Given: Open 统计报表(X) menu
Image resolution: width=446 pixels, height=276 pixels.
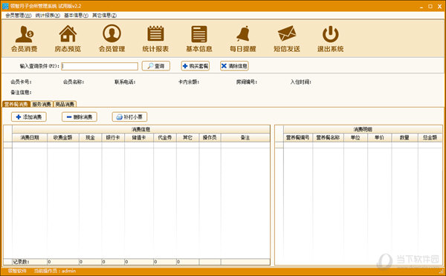Looking at the screenshot, I should (x=48, y=16).
